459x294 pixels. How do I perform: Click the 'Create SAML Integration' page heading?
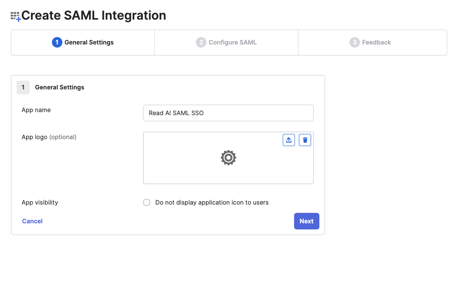[x=94, y=15]
